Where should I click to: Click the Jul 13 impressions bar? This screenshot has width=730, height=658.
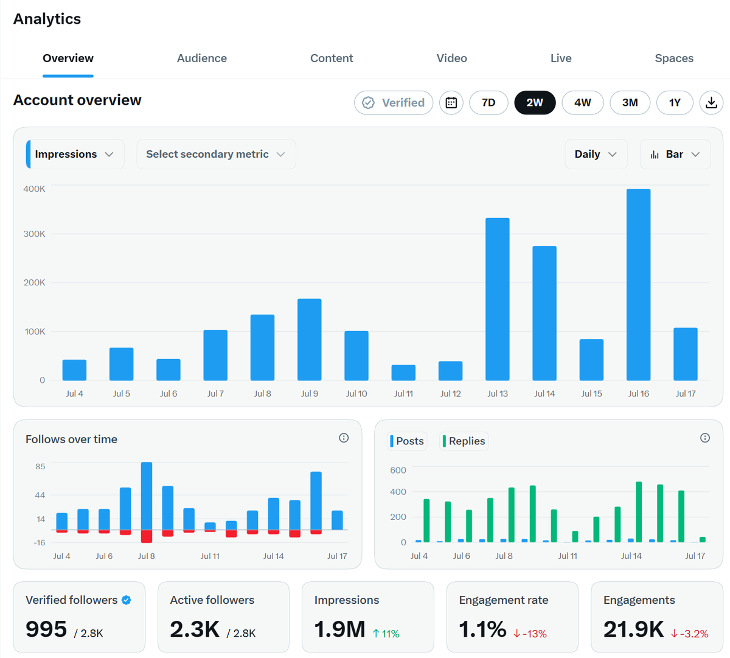point(498,299)
